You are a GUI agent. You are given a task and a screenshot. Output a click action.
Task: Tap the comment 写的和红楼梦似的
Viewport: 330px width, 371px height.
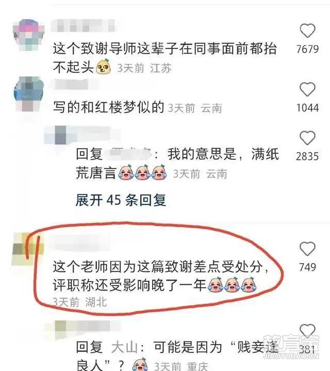tap(108, 107)
